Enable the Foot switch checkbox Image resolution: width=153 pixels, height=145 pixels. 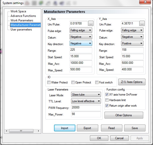(97, 82)
